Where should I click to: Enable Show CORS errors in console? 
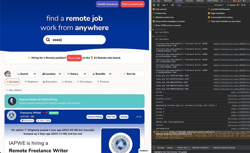[x=154, y=25]
